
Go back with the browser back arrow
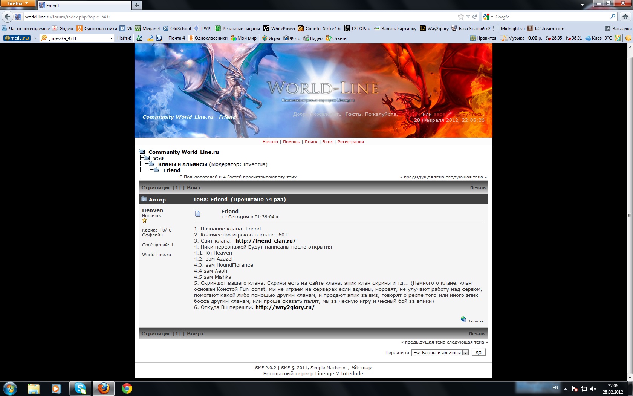click(x=7, y=17)
